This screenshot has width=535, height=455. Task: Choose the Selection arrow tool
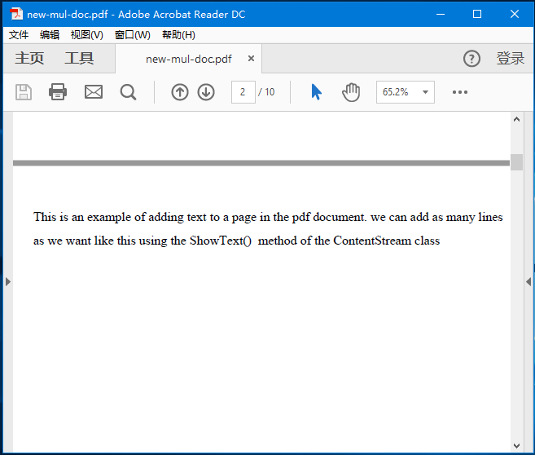tap(316, 92)
